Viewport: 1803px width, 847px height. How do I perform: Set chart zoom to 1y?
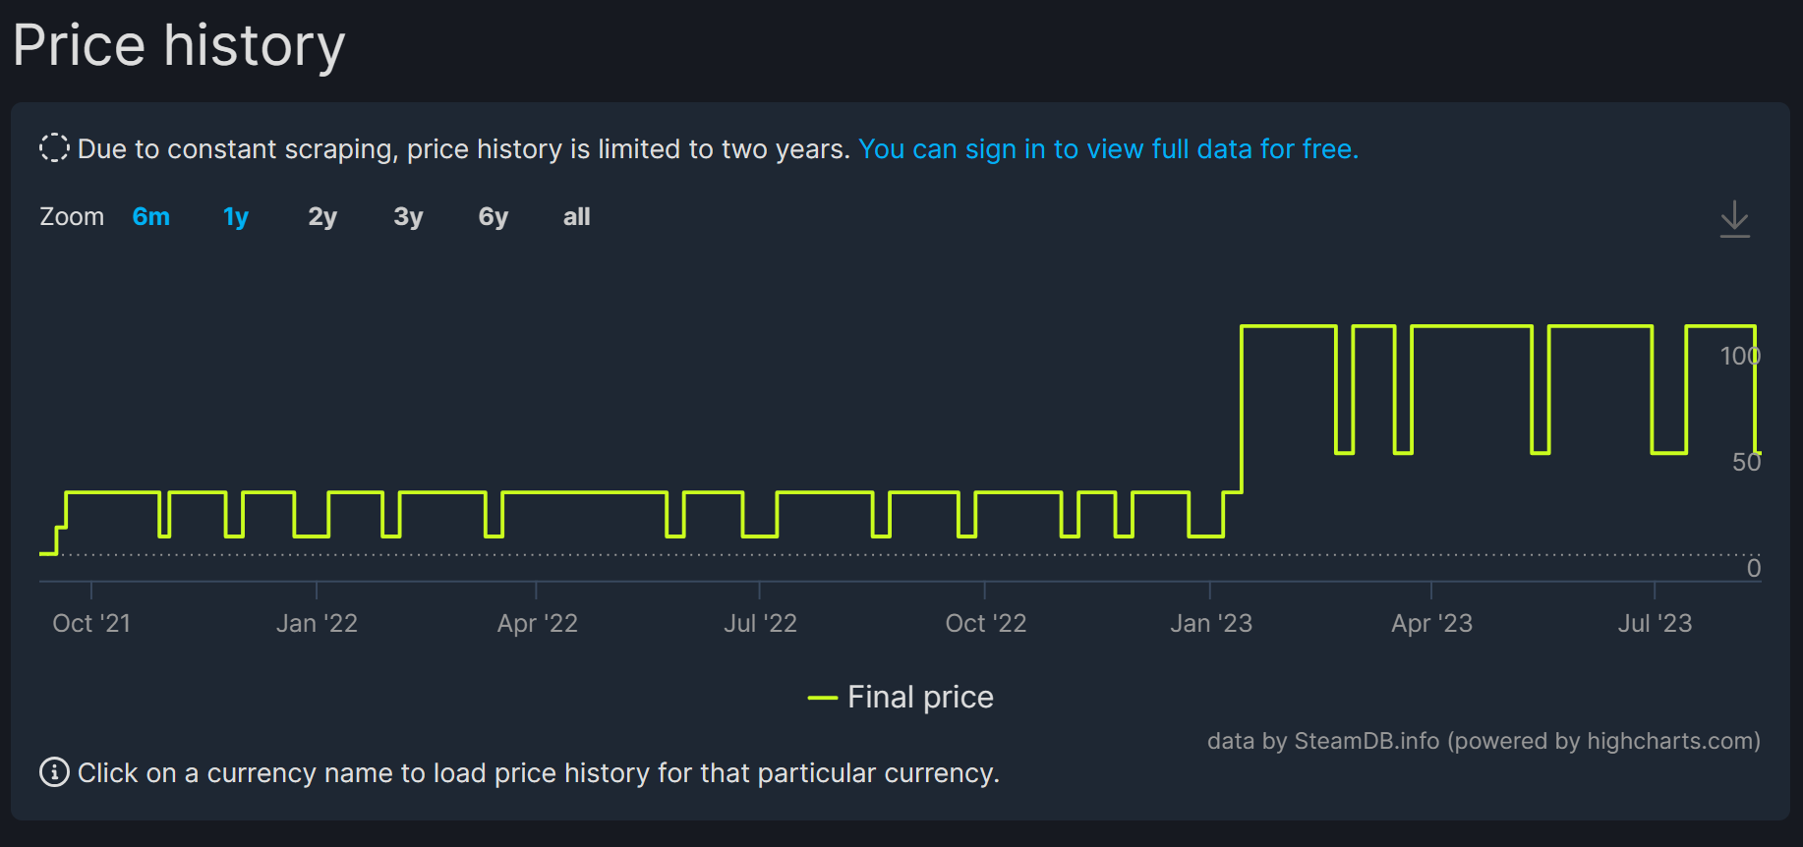(236, 216)
